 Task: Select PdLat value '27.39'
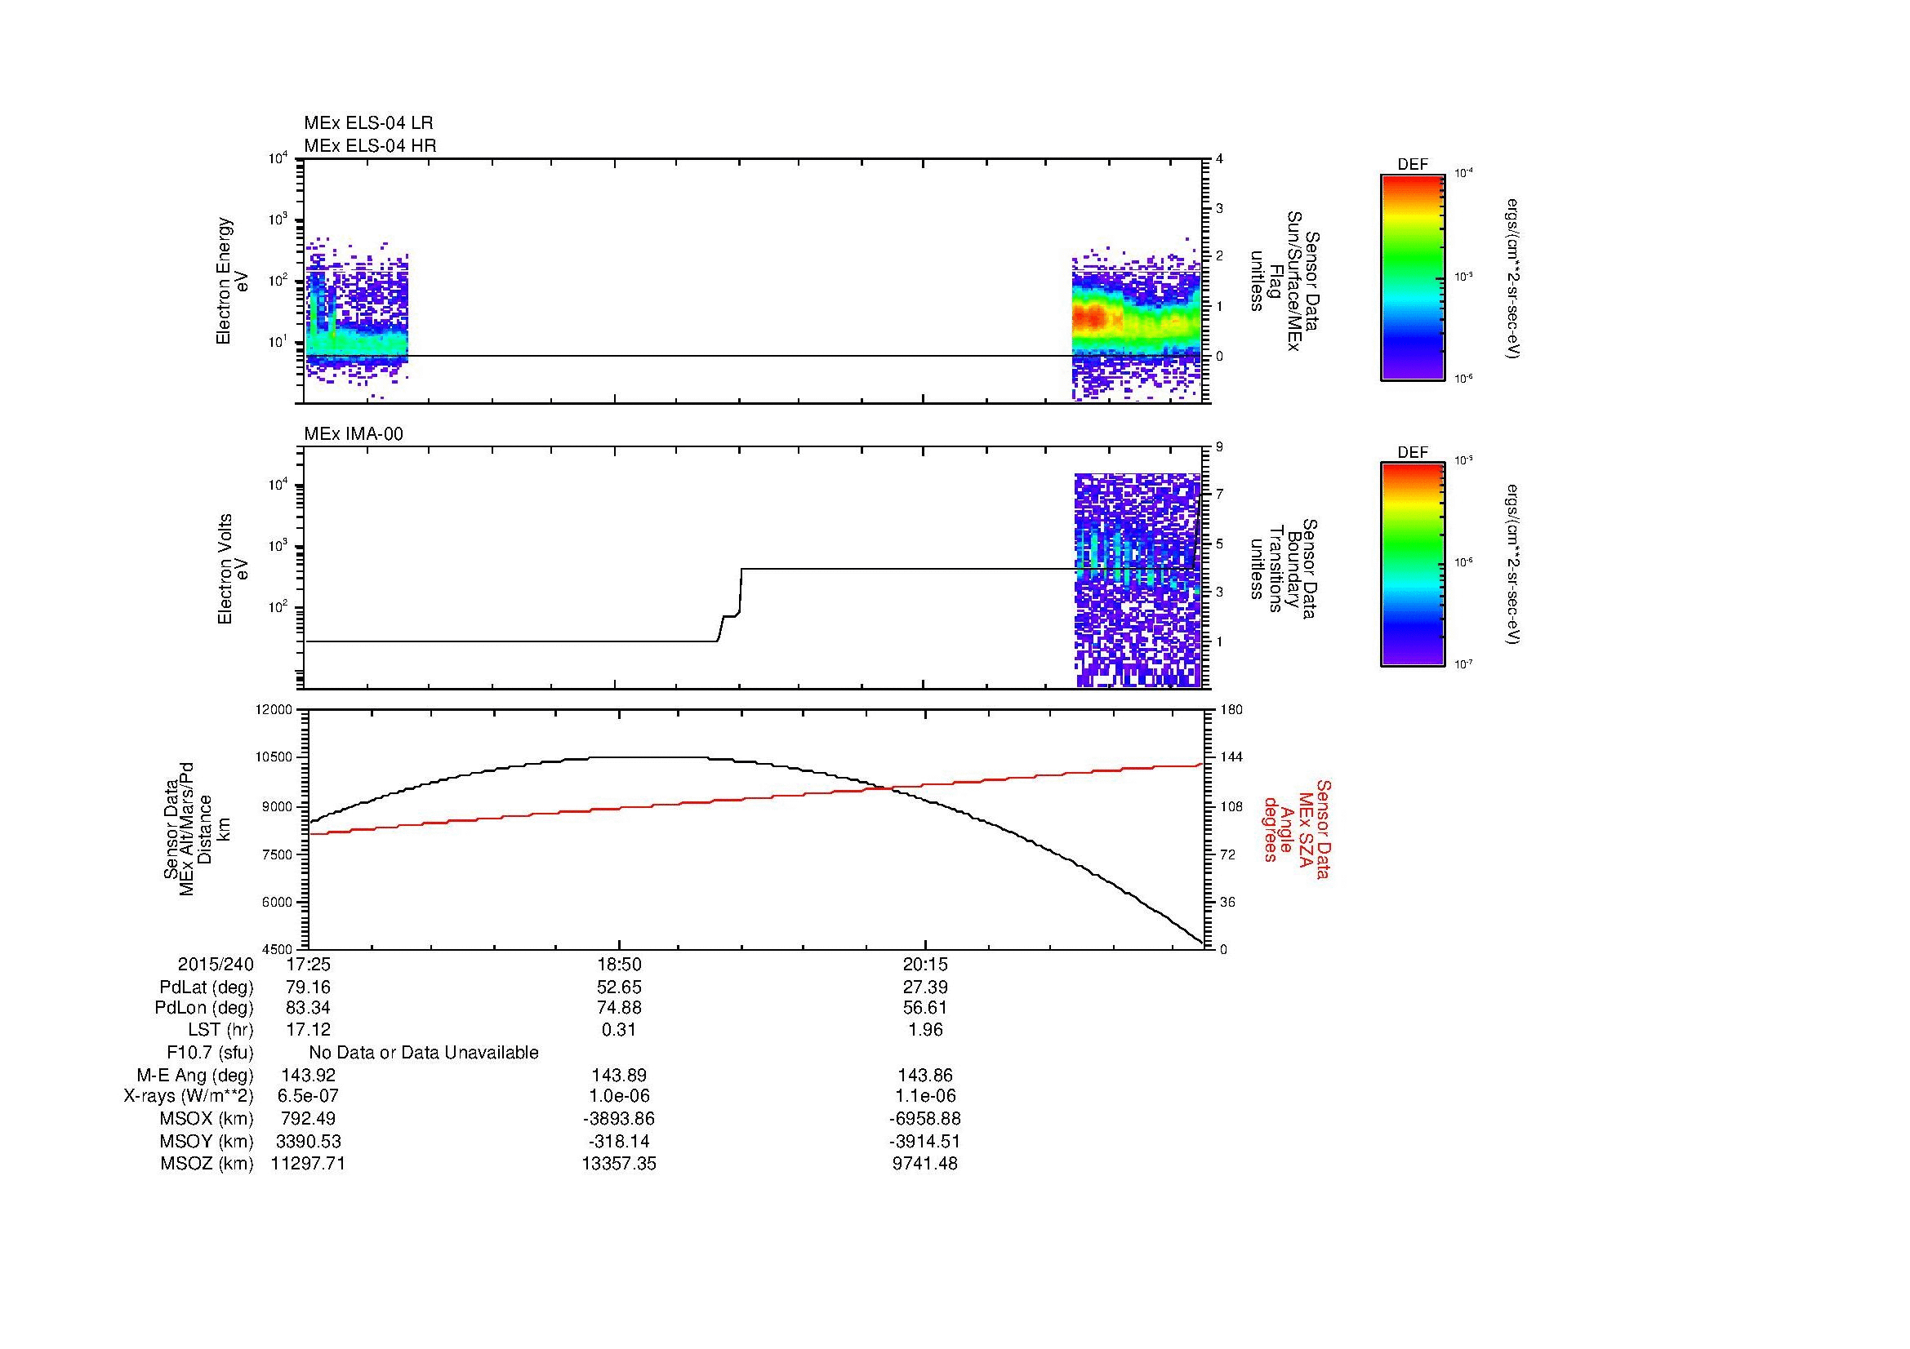point(925,987)
